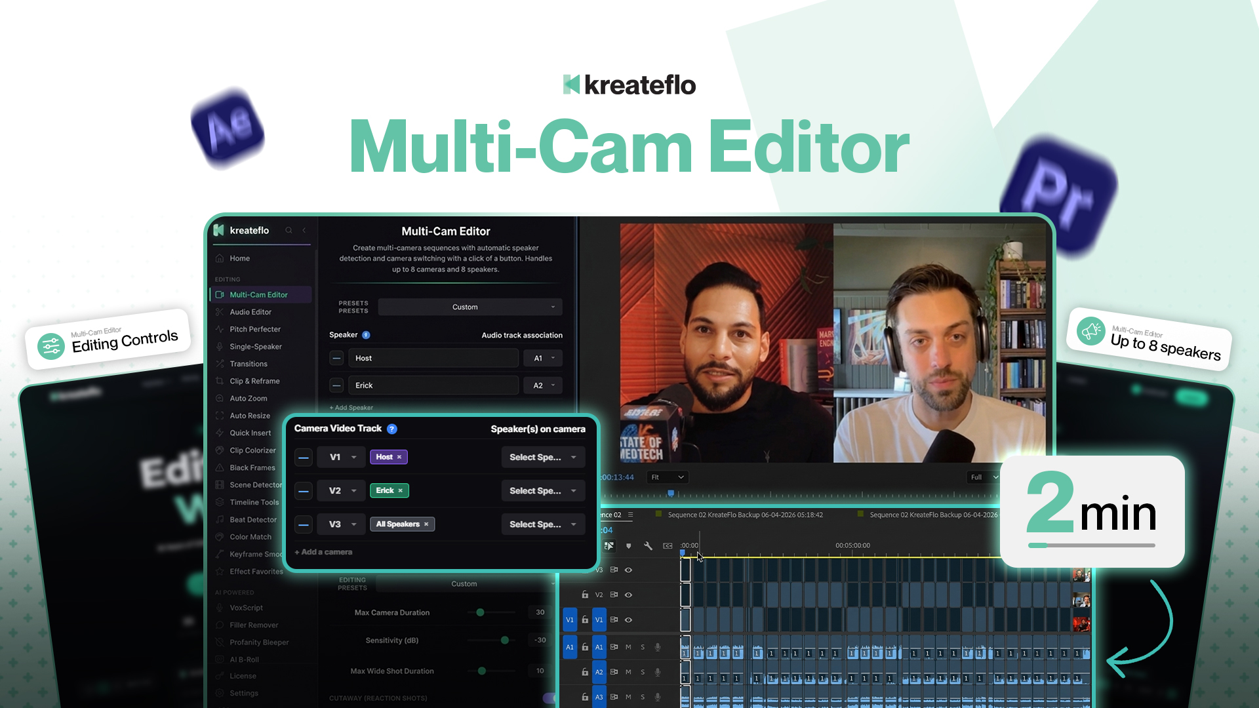Image resolution: width=1259 pixels, height=708 pixels.
Task: Remove the Host speaker row with minus button
Action: (x=336, y=358)
